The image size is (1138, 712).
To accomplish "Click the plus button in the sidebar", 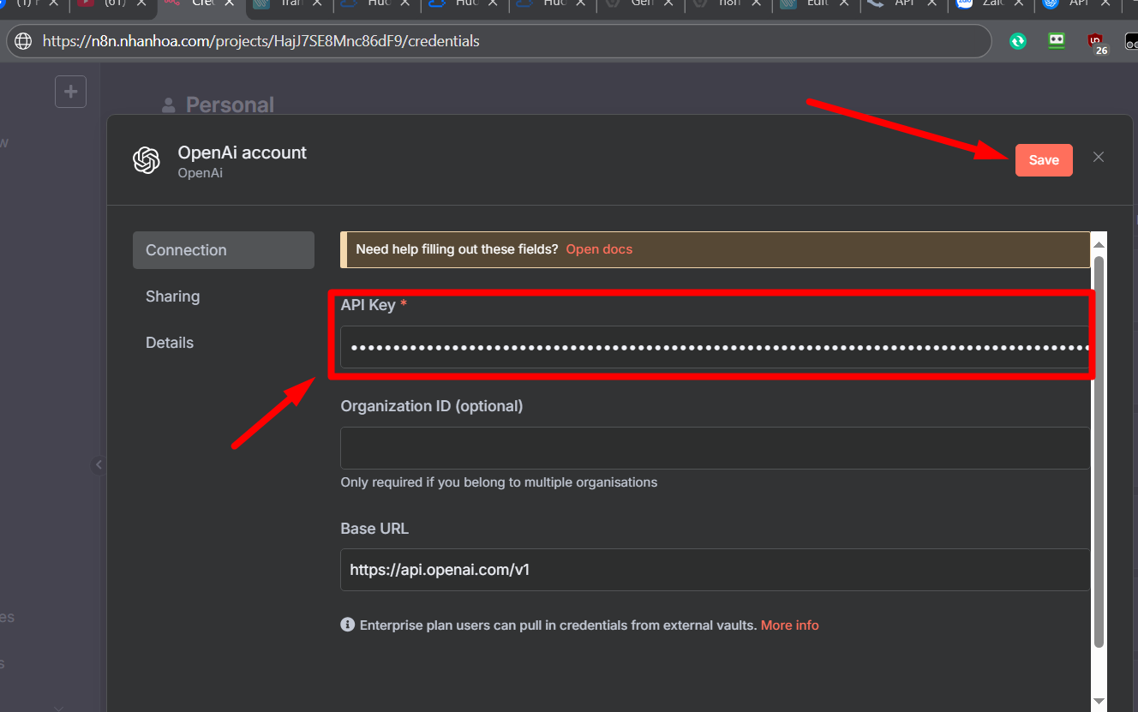I will pyautogui.click(x=71, y=92).
